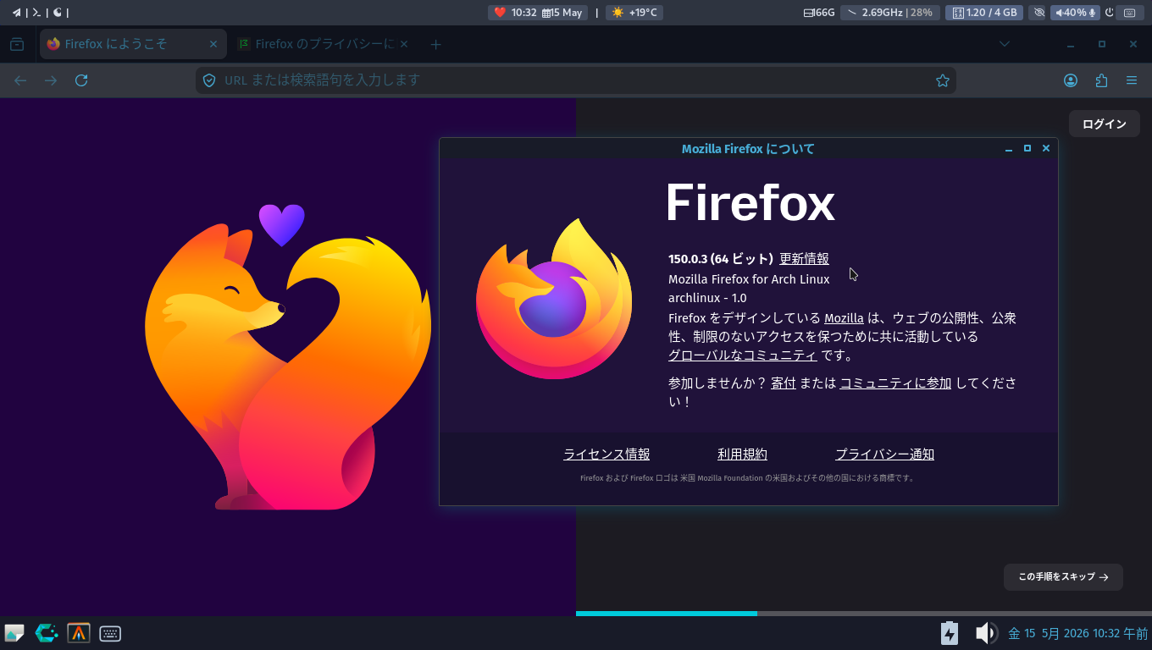This screenshot has width=1152, height=650.
Task: Click the moon icon in top bar
Action: tap(57, 13)
